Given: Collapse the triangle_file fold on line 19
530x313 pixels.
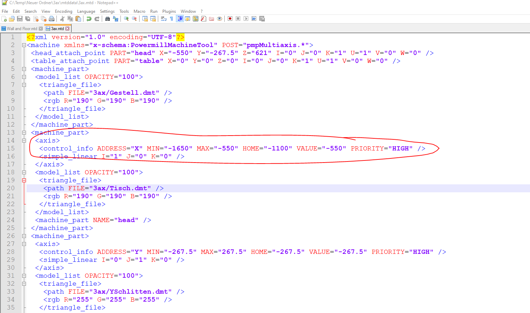Looking at the screenshot, I should pyautogui.click(x=24, y=180).
